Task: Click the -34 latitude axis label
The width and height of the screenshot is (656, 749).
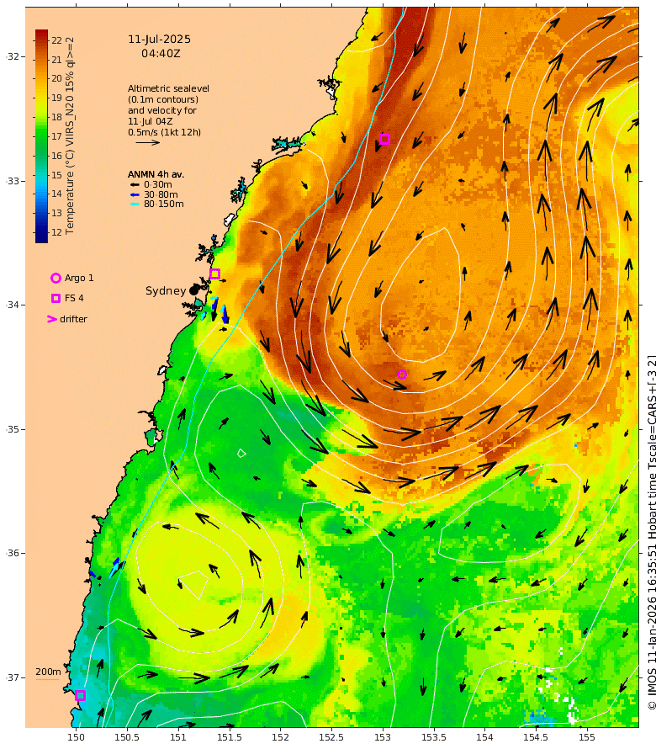Action: [x=13, y=305]
